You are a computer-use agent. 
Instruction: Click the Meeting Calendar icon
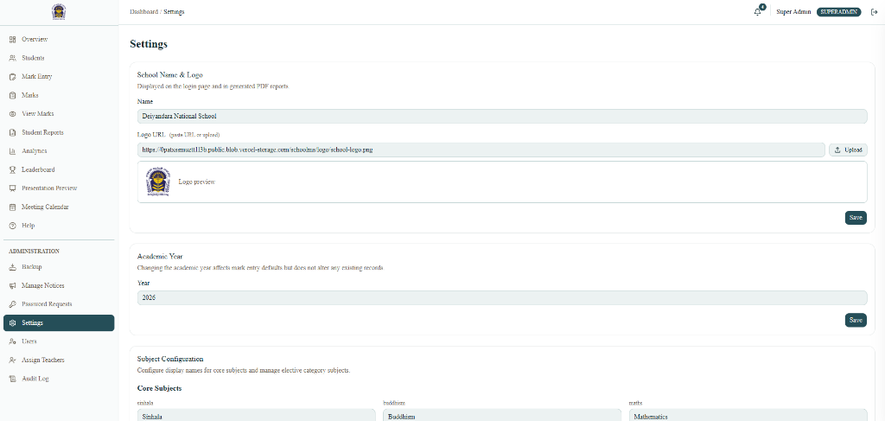12,207
